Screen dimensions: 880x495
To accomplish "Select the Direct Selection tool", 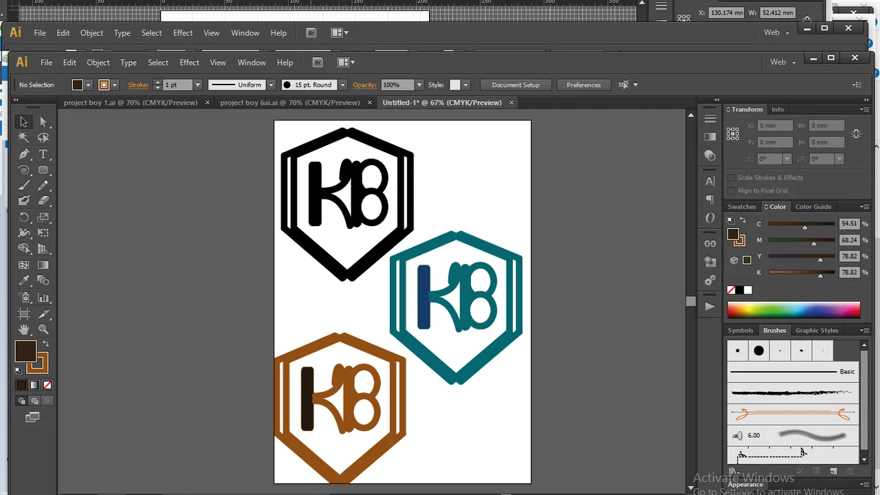I will coord(43,122).
